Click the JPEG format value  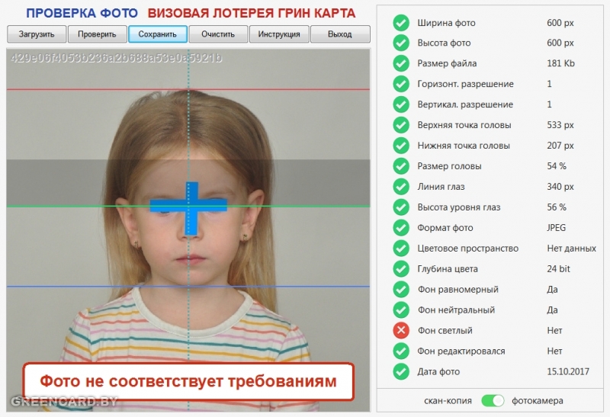(557, 228)
